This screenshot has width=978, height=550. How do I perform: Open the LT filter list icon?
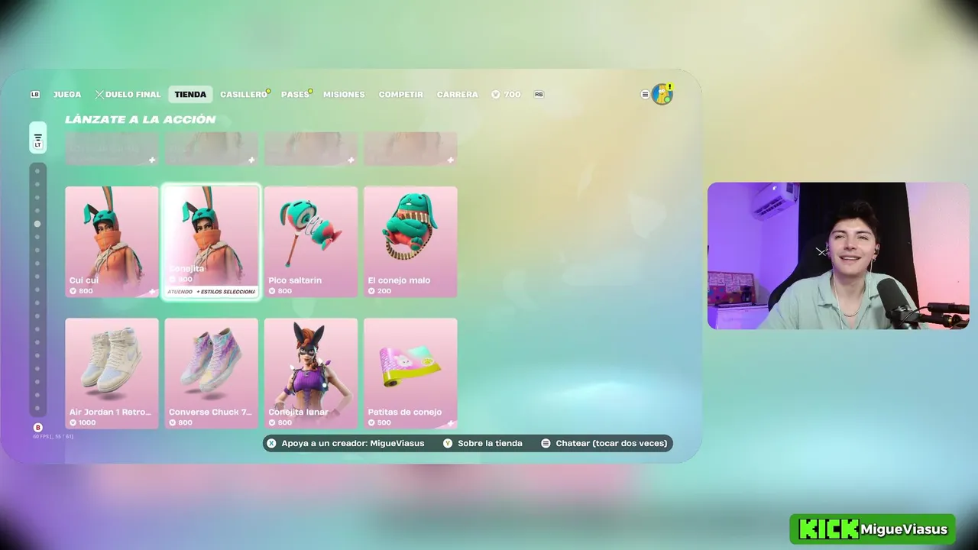[x=38, y=138]
